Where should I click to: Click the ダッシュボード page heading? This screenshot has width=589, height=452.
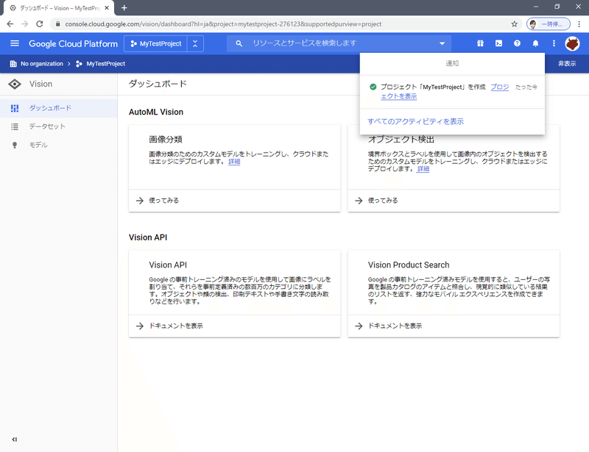coord(158,84)
